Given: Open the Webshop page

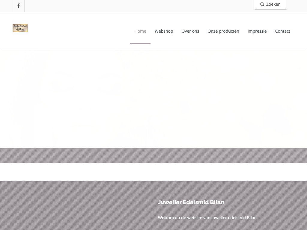Looking at the screenshot, I should pyautogui.click(x=164, y=31).
